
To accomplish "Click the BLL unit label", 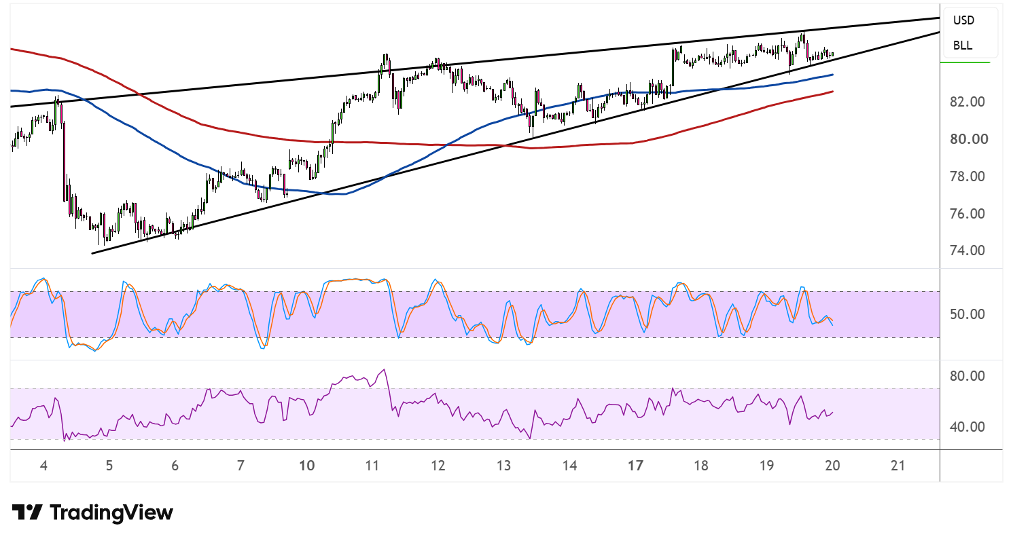I will pyautogui.click(x=962, y=46).
